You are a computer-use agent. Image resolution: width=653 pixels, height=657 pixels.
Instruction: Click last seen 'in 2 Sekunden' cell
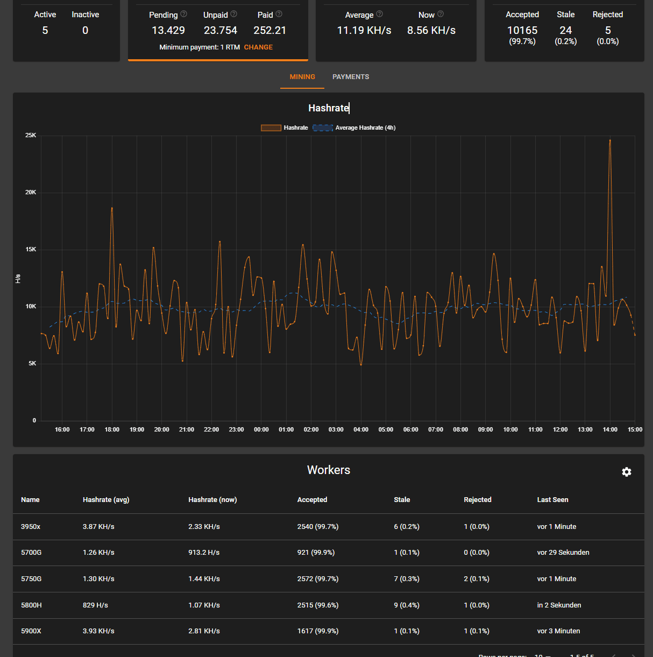(x=559, y=605)
